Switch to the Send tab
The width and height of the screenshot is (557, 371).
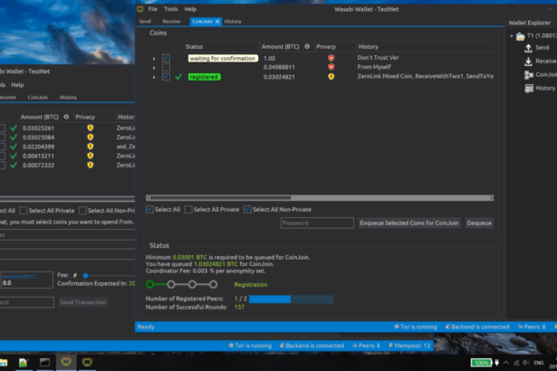pos(145,22)
